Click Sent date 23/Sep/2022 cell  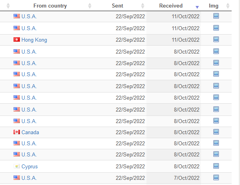130,166
